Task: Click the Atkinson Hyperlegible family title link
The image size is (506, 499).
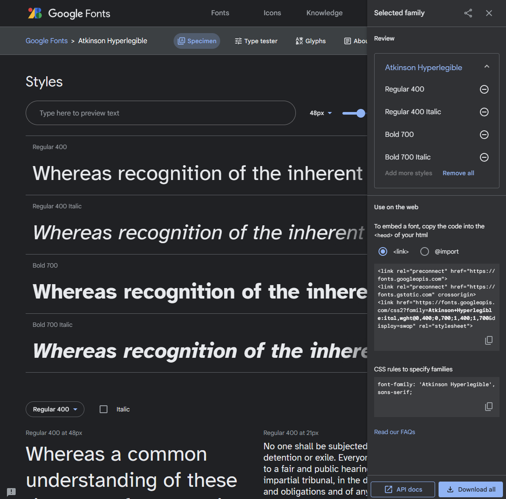Action: click(x=423, y=68)
